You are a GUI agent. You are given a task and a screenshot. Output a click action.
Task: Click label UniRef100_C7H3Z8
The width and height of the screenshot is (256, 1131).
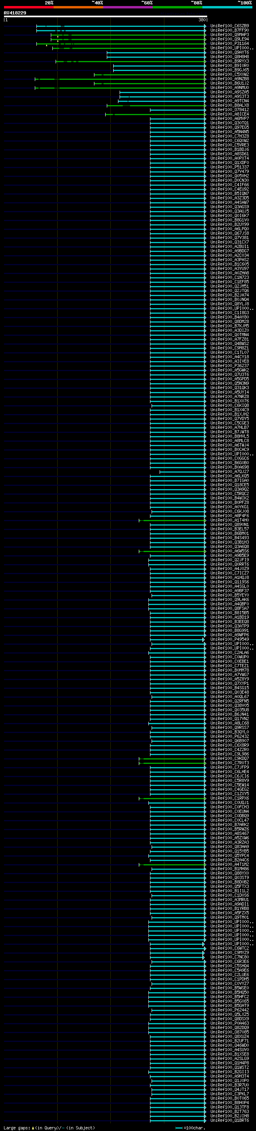coord(230,136)
